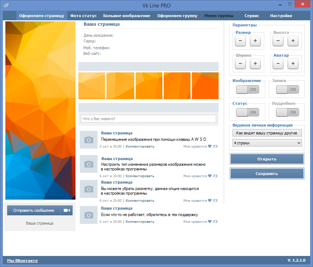313x267 pixels.
Task: Open the Меню группы tab
Action: pos(219,16)
